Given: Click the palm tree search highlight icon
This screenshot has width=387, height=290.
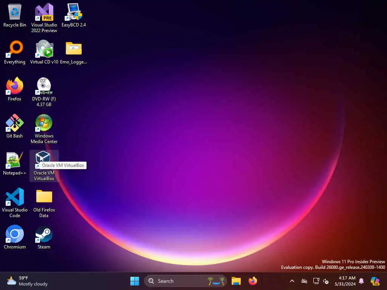Looking at the screenshot, I should pos(216,281).
